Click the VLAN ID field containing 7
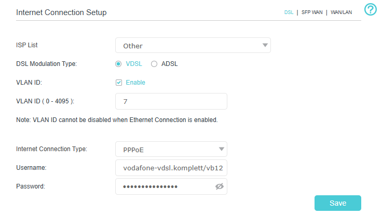The width and height of the screenshot is (382, 215). pos(171,101)
